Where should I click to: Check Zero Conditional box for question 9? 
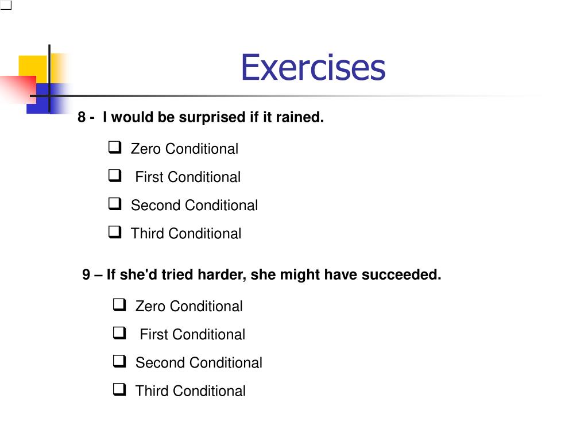point(119,305)
